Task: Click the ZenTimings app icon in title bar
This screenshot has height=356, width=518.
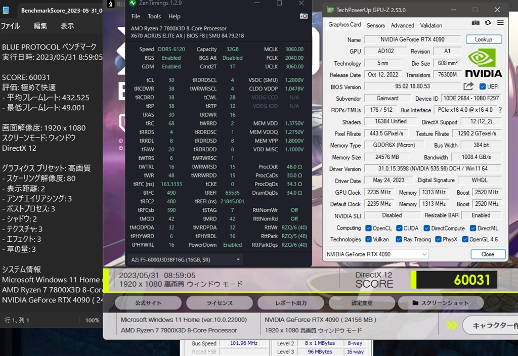Action: pyautogui.click(x=133, y=3)
